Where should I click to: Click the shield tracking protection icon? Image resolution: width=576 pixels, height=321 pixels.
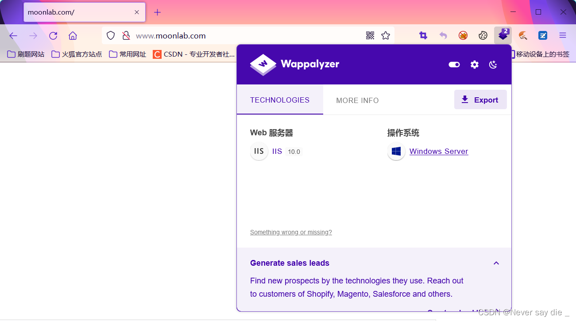point(110,35)
